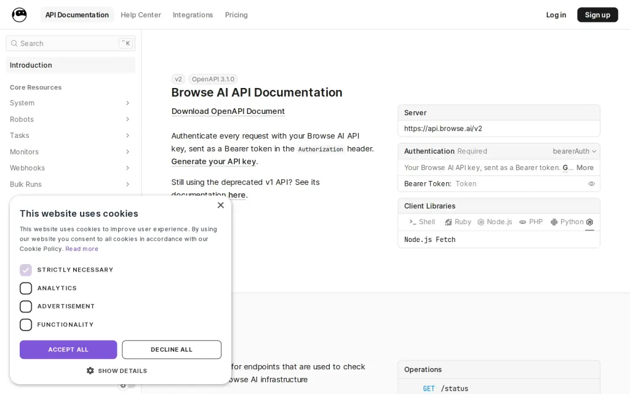Click Decline All cookies button
This screenshot has height=394, width=630.
pyautogui.click(x=172, y=350)
